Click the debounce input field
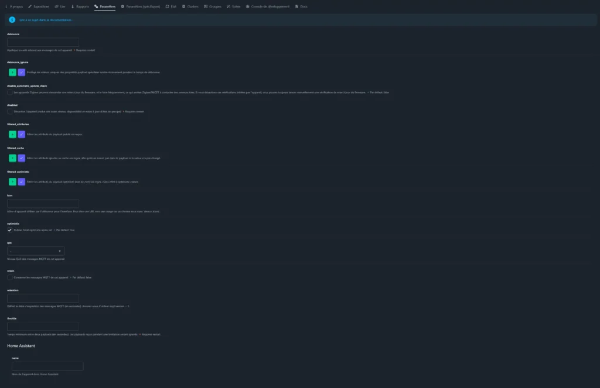The height and width of the screenshot is (388, 600). tap(43, 42)
